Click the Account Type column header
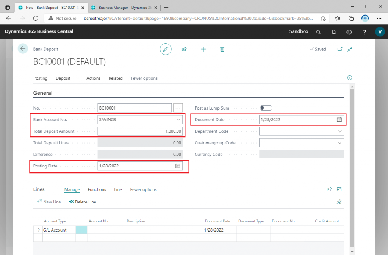This screenshot has height=255, width=388. point(55,221)
